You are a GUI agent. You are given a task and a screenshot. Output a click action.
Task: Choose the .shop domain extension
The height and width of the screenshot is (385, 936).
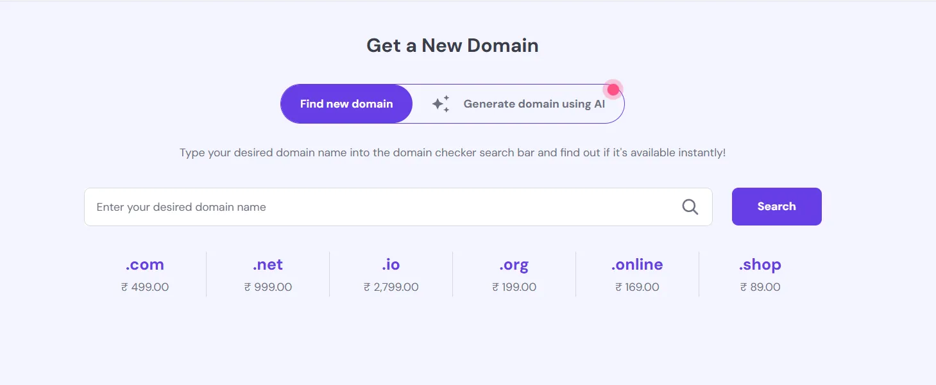(x=760, y=265)
